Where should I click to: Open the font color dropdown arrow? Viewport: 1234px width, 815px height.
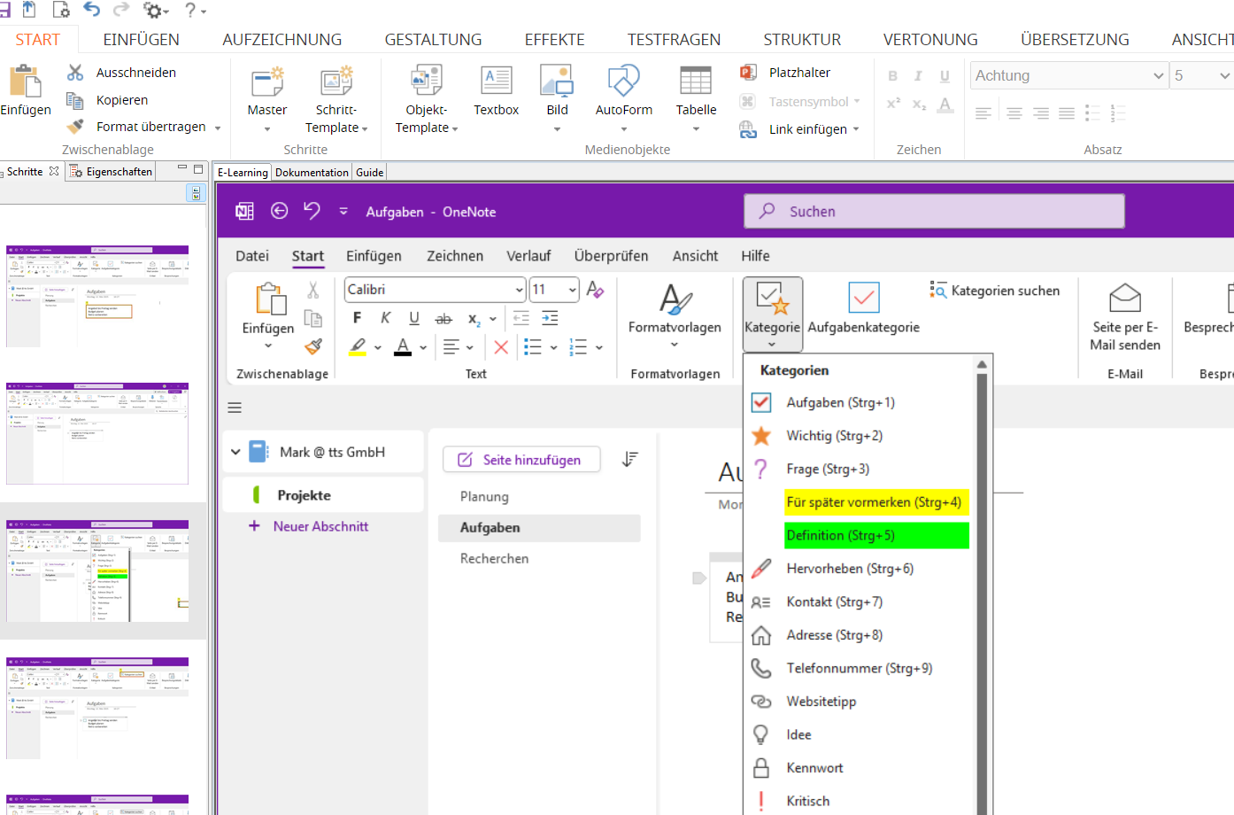click(423, 347)
